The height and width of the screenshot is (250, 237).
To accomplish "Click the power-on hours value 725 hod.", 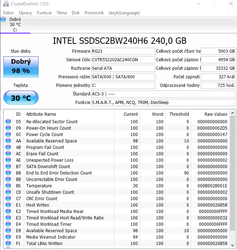I will pyautogui.click(x=219, y=85).
